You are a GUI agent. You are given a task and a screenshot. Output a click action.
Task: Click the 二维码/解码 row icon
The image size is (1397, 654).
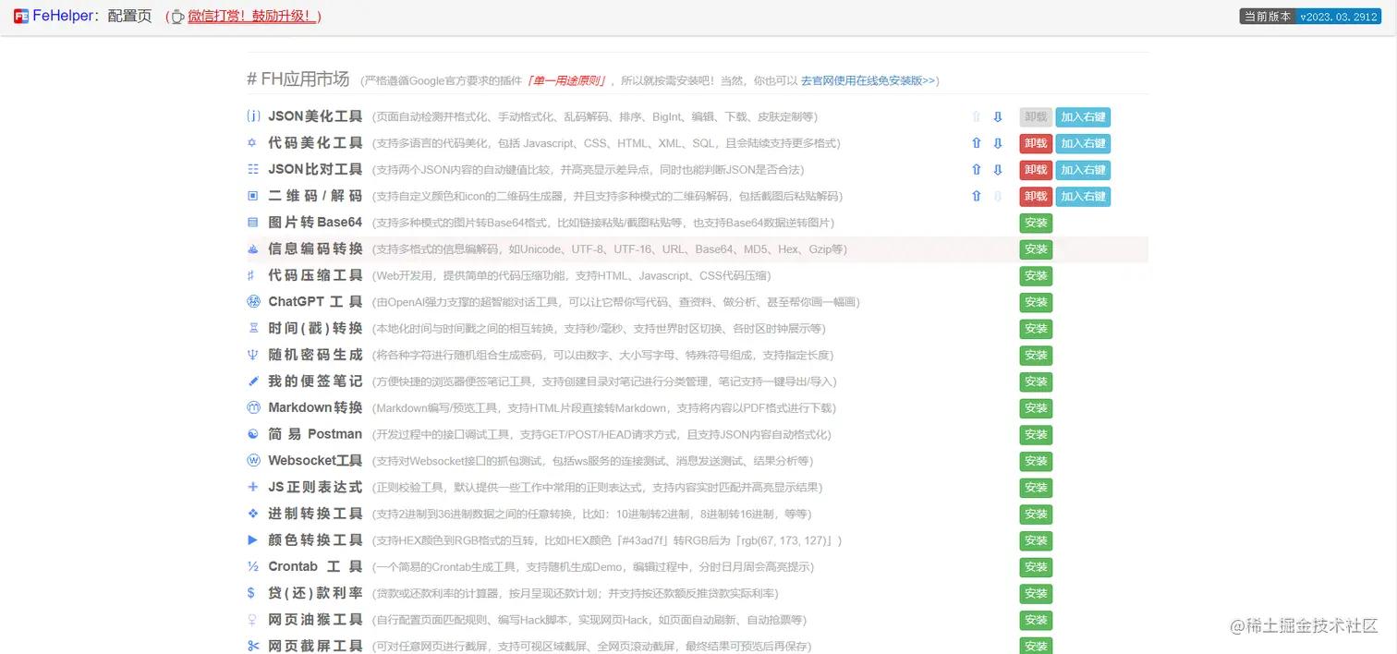coord(253,196)
